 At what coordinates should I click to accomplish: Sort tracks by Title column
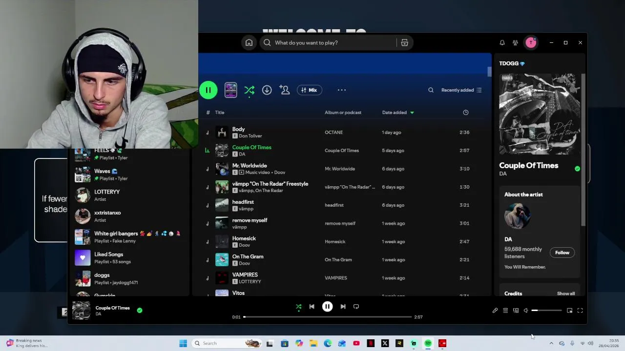[220, 113]
